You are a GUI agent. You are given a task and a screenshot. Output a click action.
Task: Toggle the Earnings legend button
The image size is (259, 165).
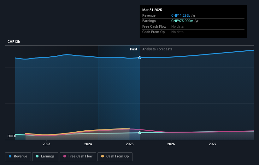pyautogui.click(x=45, y=156)
